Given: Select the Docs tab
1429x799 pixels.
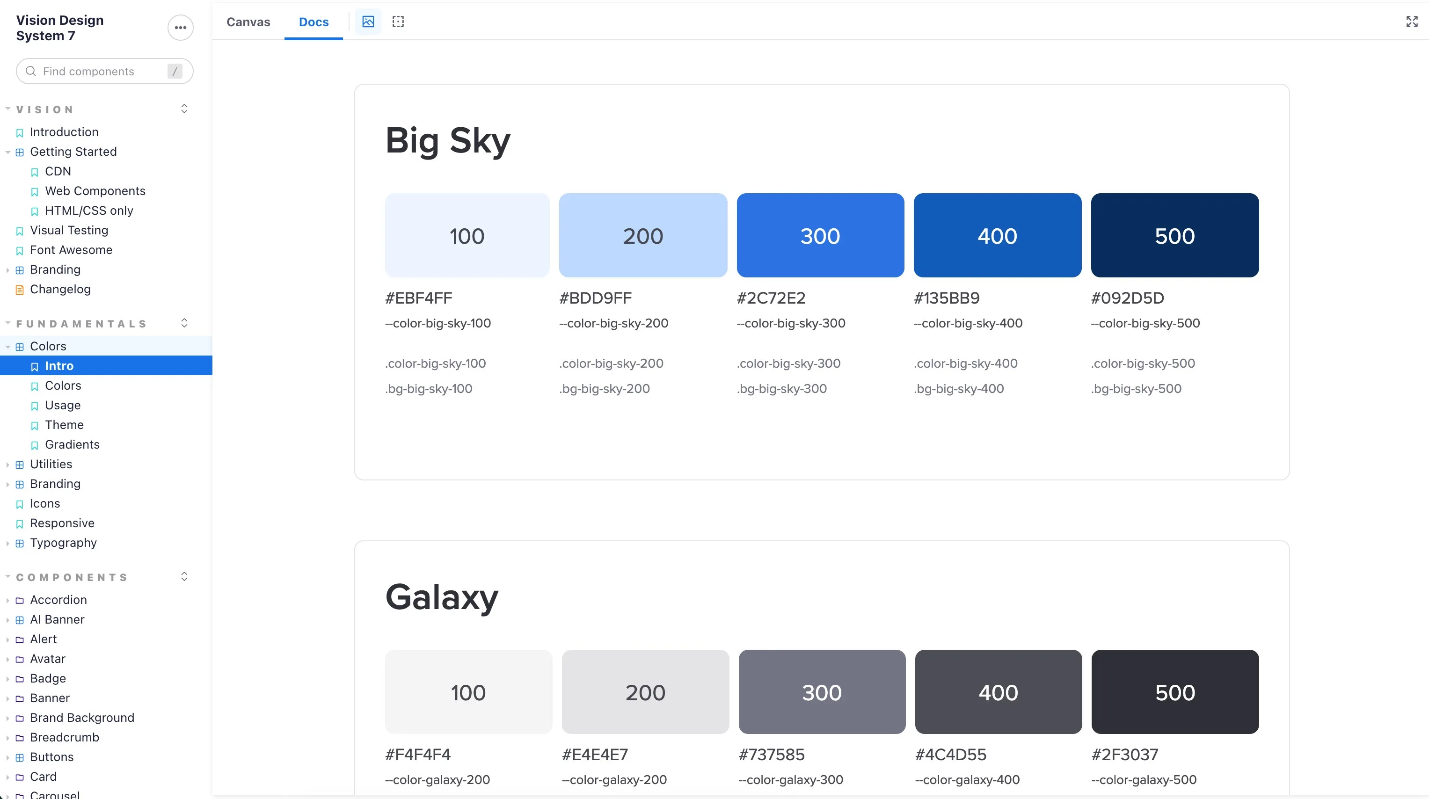Looking at the screenshot, I should [314, 22].
